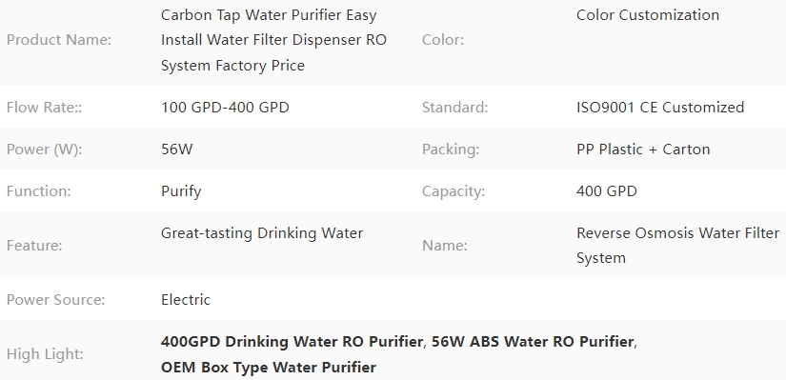Click the High Light label
786x380 pixels.
coord(45,354)
